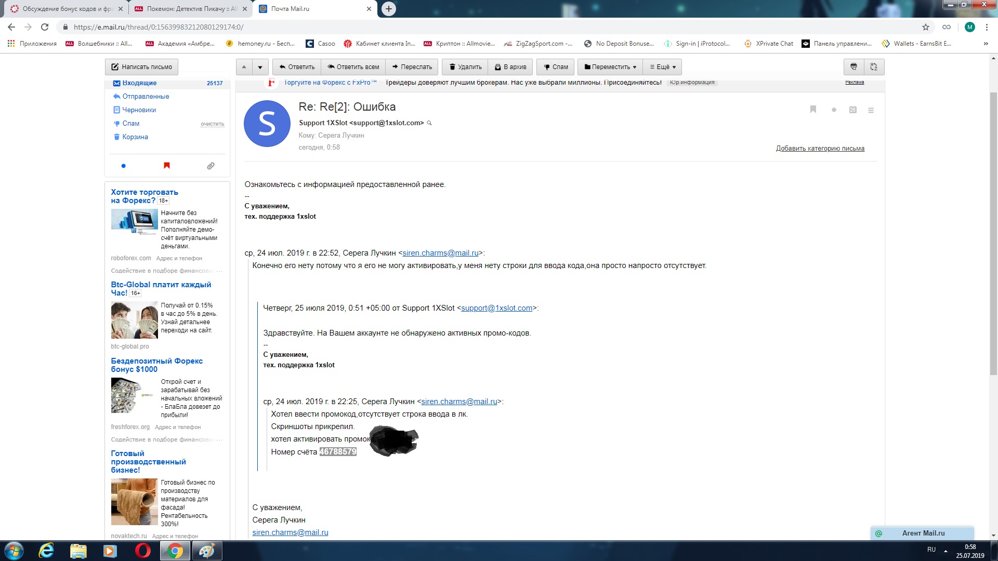Click the search icon next to the sender address

(429, 123)
